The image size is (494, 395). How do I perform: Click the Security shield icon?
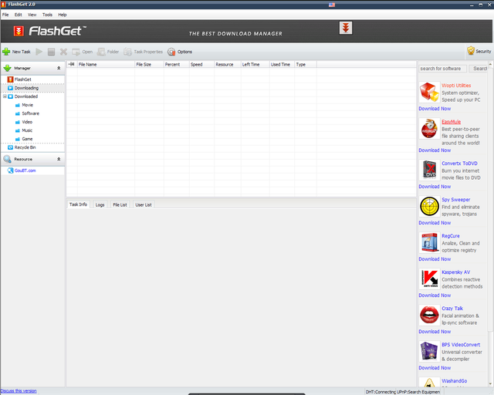471,51
